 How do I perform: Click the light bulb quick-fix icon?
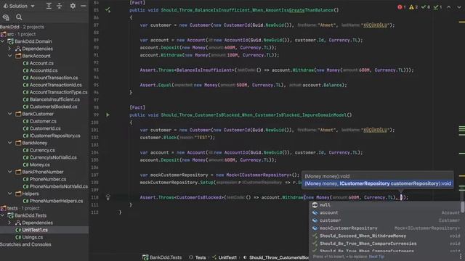pyautogui.click(x=108, y=197)
